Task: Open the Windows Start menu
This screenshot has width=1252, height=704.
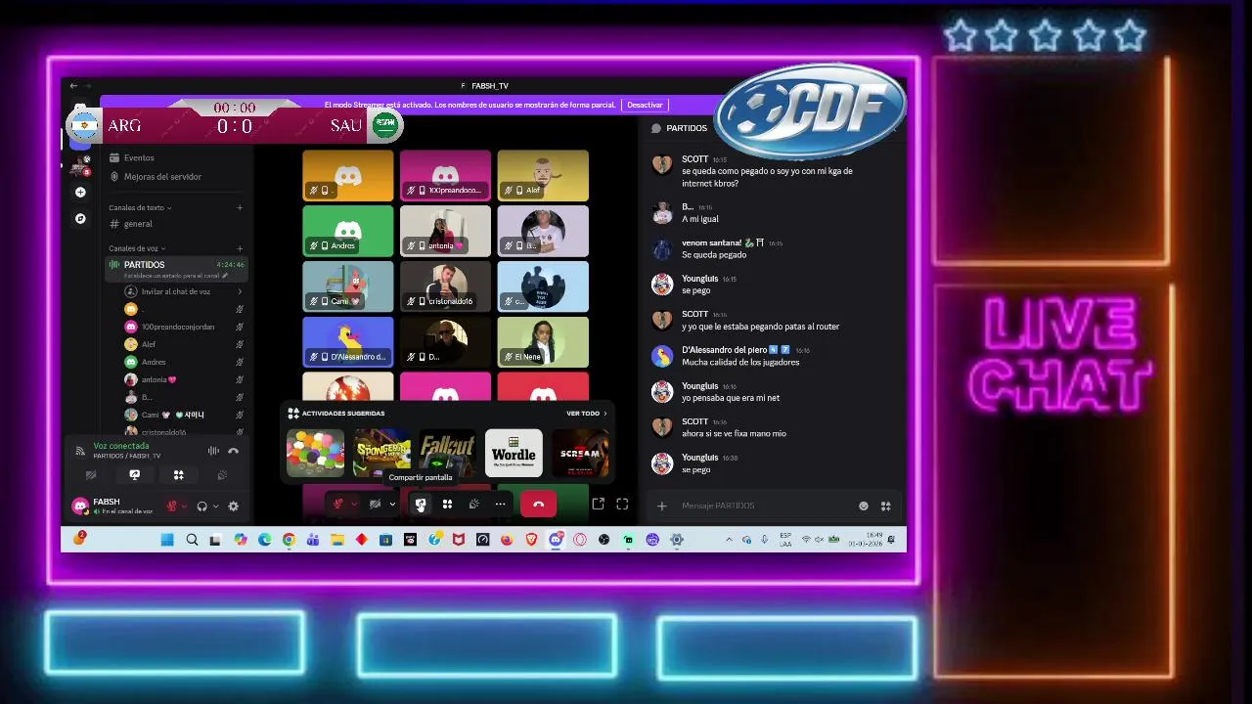Action: (167, 540)
